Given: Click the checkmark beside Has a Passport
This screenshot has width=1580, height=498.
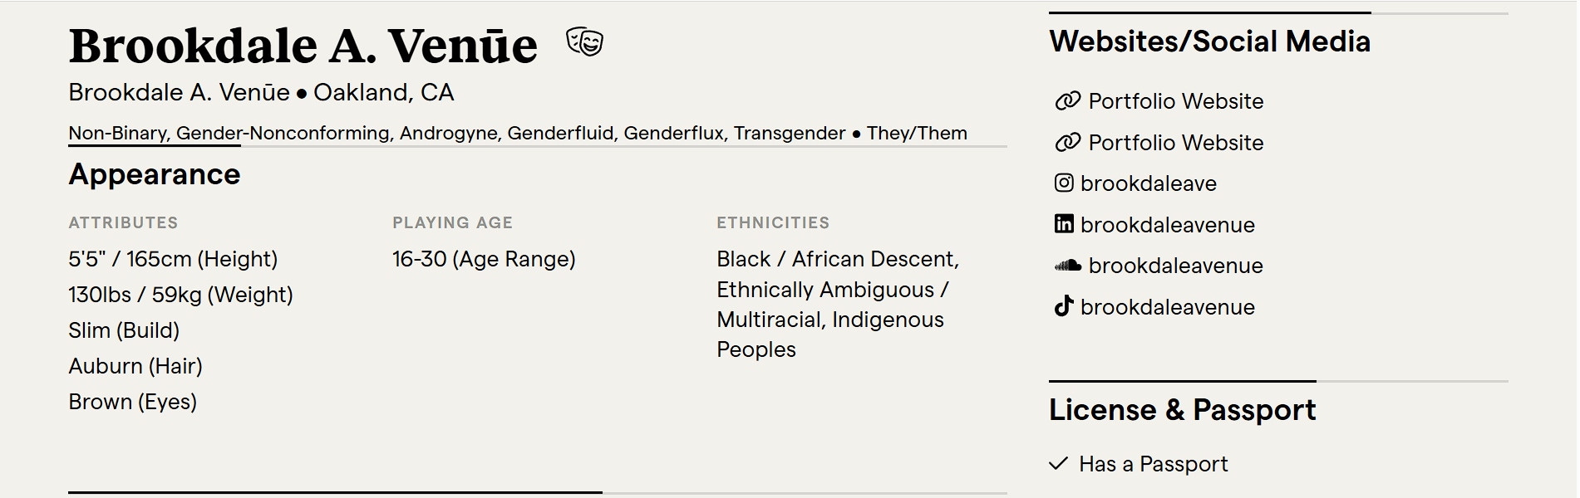Looking at the screenshot, I should pos(1058,464).
